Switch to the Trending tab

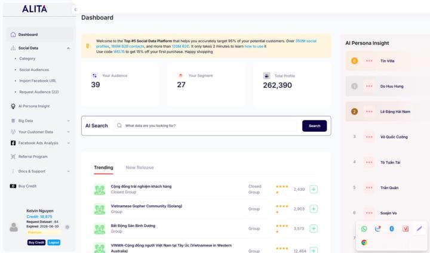coord(103,168)
